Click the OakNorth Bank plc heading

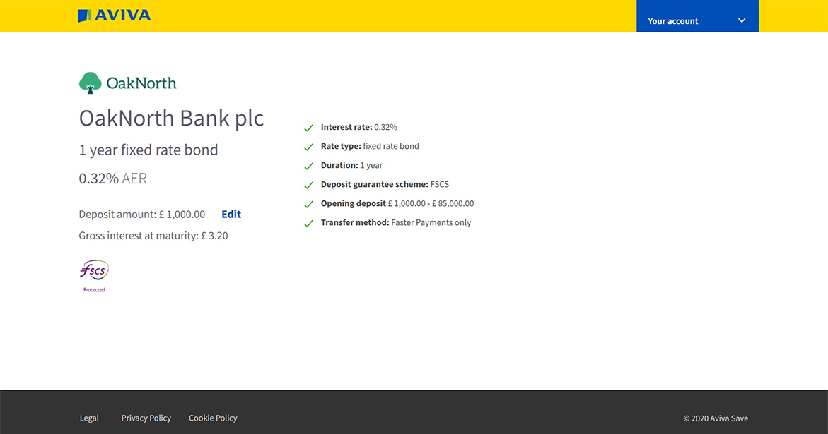pyautogui.click(x=171, y=119)
